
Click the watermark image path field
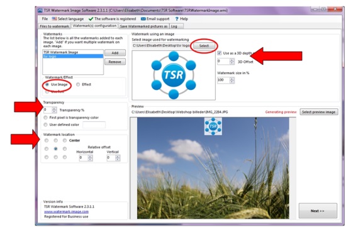coord(162,46)
